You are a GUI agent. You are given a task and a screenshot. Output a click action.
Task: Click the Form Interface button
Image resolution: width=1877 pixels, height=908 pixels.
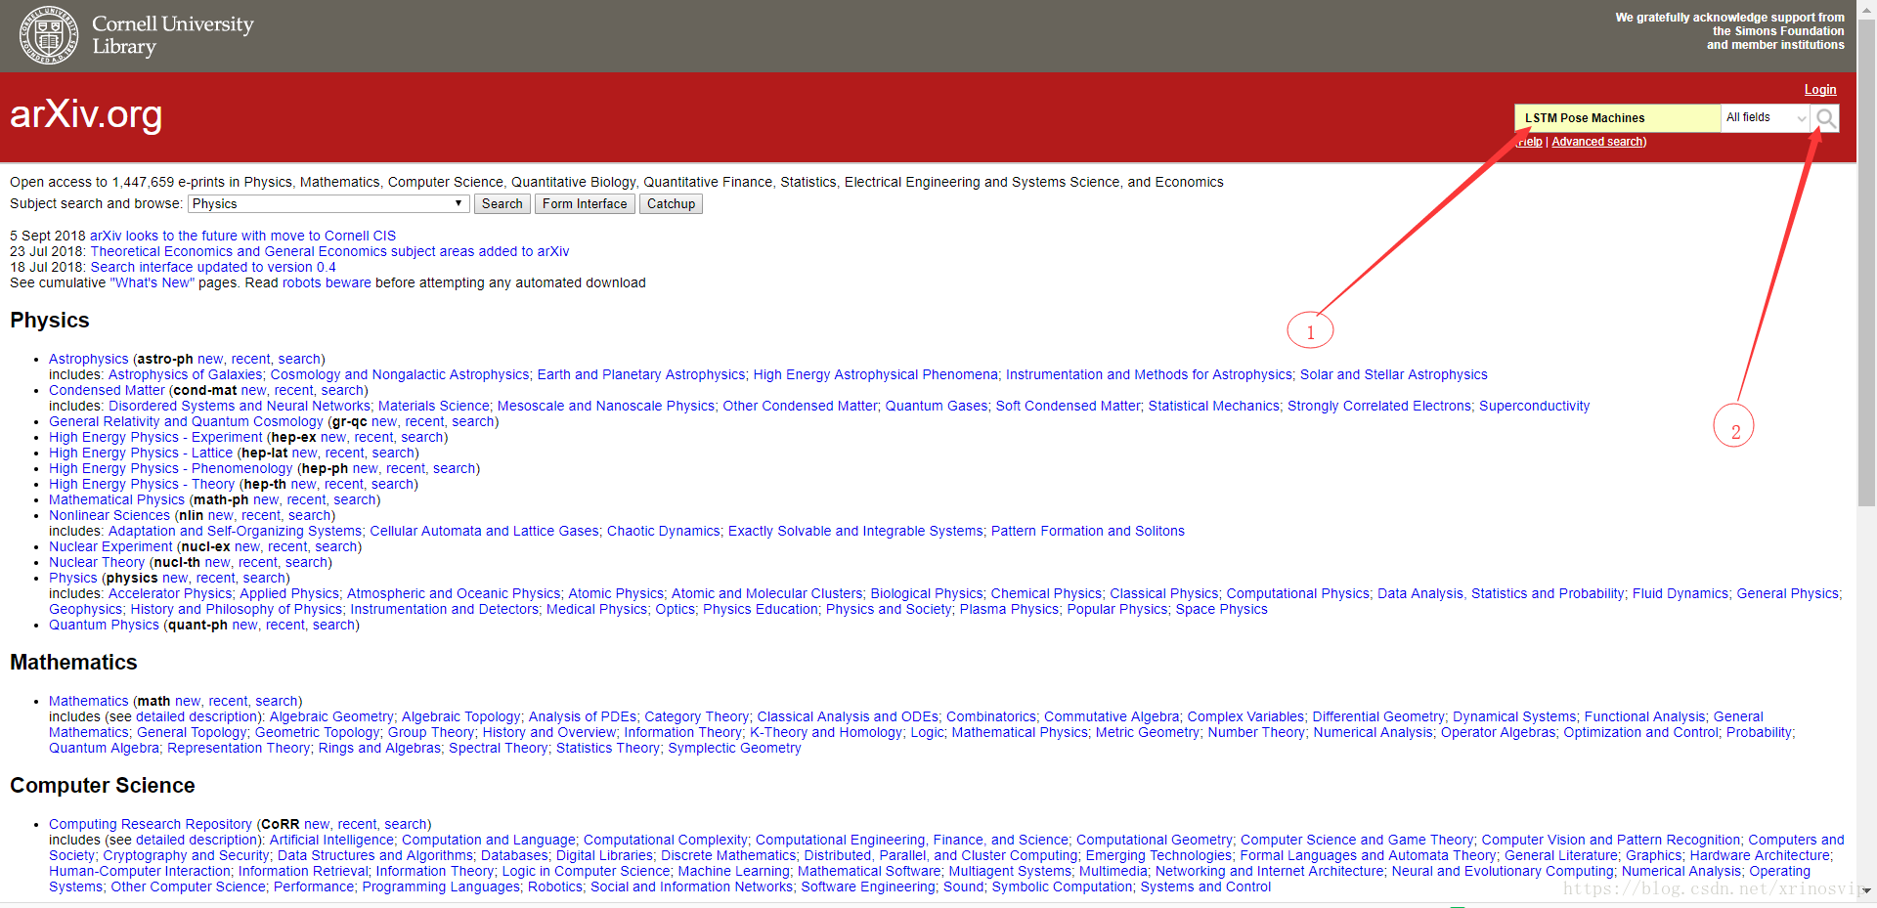[x=585, y=203]
